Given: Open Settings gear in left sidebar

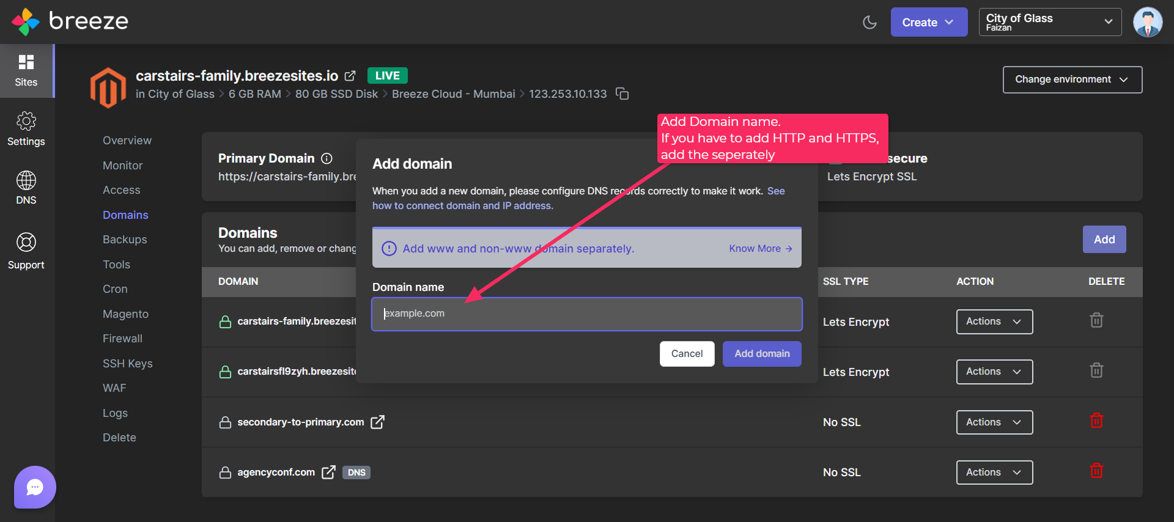Looking at the screenshot, I should click(x=26, y=129).
